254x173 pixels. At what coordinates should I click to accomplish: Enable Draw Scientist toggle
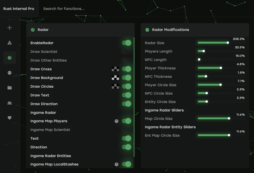click(x=126, y=52)
